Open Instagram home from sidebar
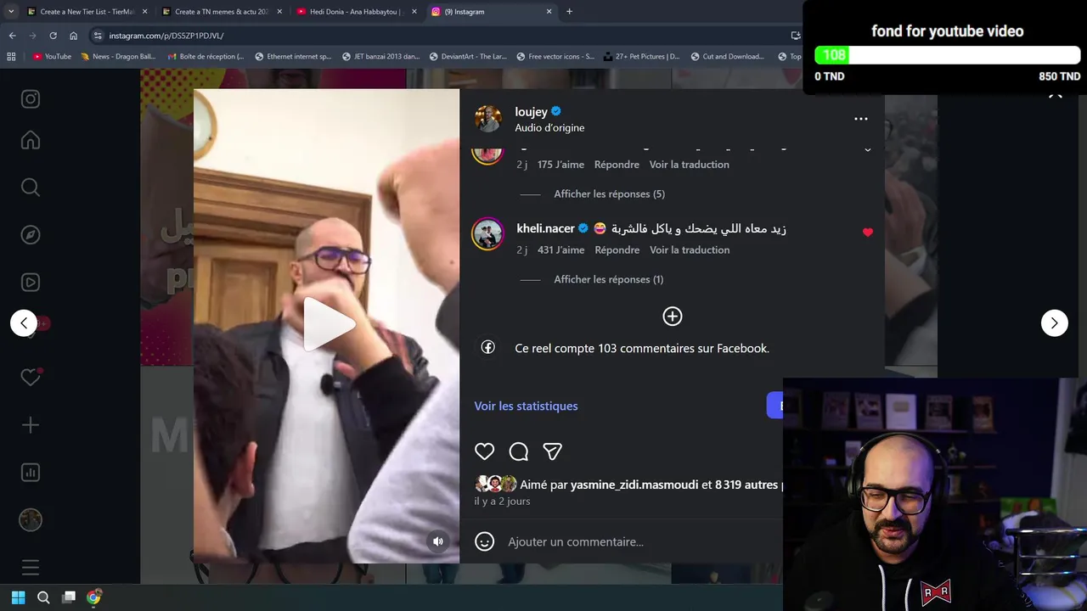This screenshot has height=611, width=1087. coord(31,140)
